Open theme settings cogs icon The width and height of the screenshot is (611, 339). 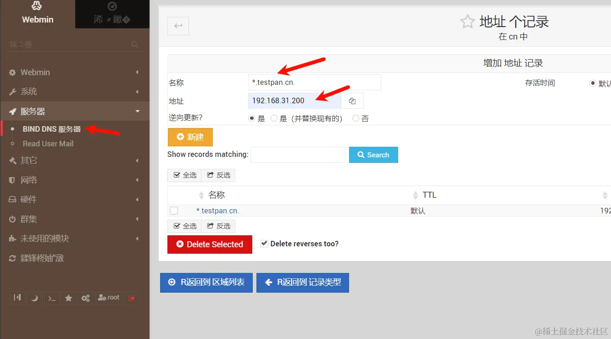(x=85, y=298)
